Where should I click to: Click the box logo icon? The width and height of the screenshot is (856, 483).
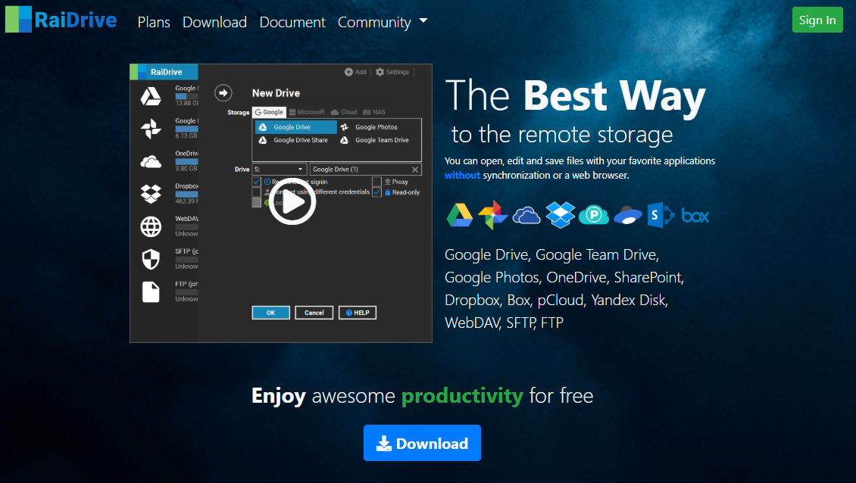point(695,216)
